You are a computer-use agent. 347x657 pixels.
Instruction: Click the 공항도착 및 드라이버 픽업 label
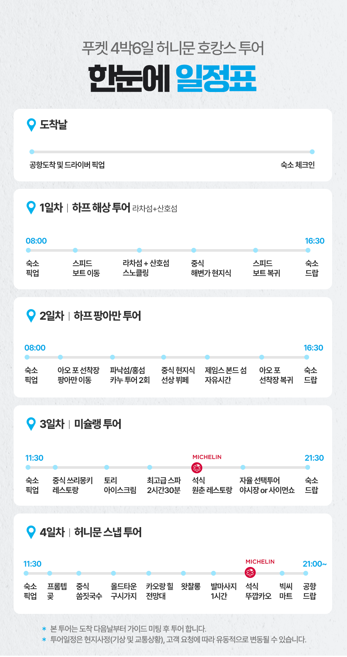coord(67,165)
